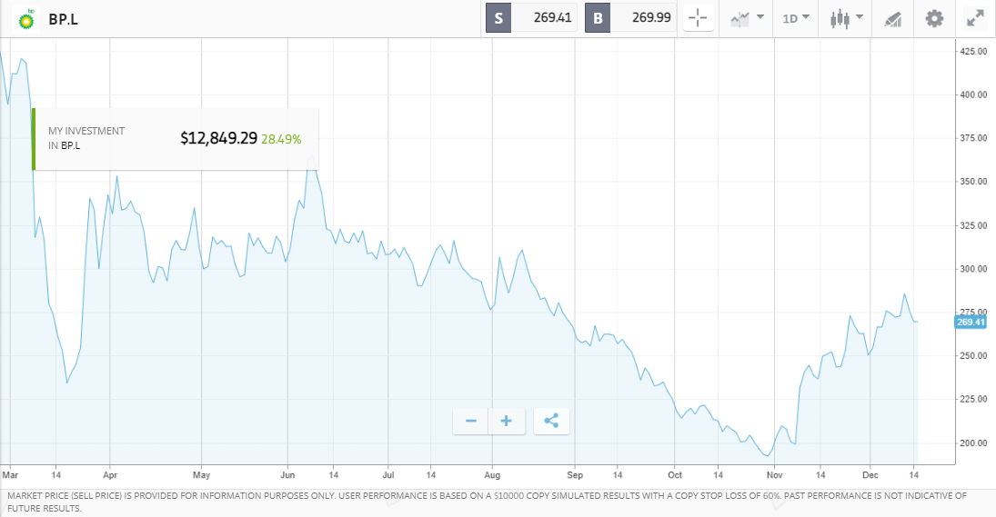
Task: Click the 269.41 current price axis label
Action: point(971,322)
